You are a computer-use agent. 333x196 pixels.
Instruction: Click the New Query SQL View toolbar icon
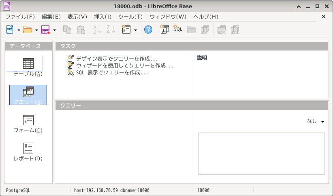[178, 28]
